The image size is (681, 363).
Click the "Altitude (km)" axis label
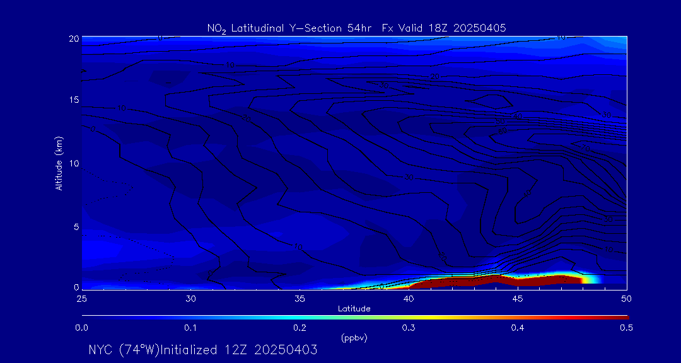(x=59, y=163)
